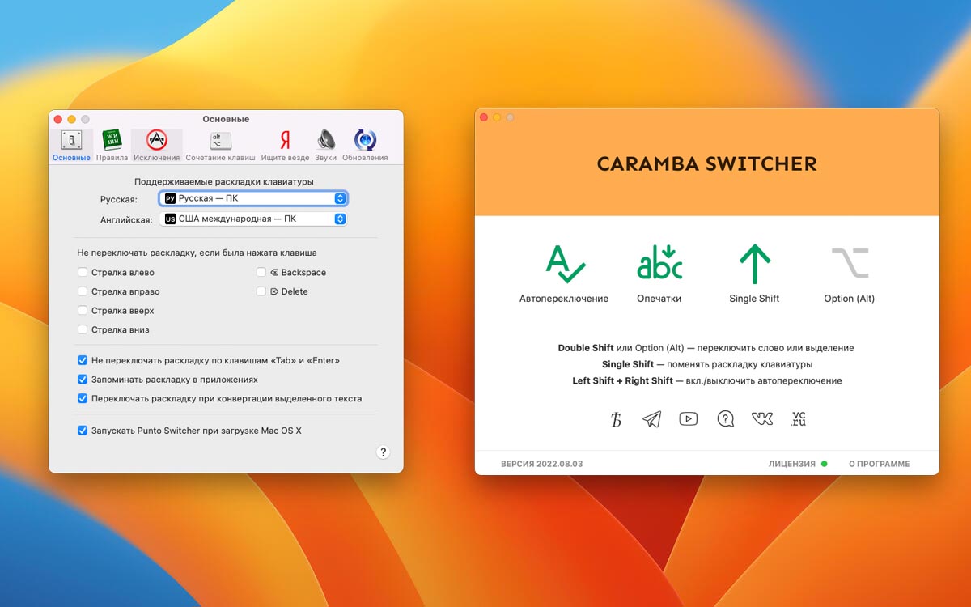Image resolution: width=971 pixels, height=607 pixels.
Task: Enable the Delete checkbox
Action: coord(261,291)
